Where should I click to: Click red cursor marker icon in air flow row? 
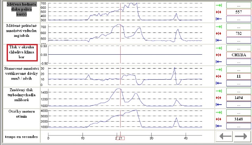coord(219,34)
